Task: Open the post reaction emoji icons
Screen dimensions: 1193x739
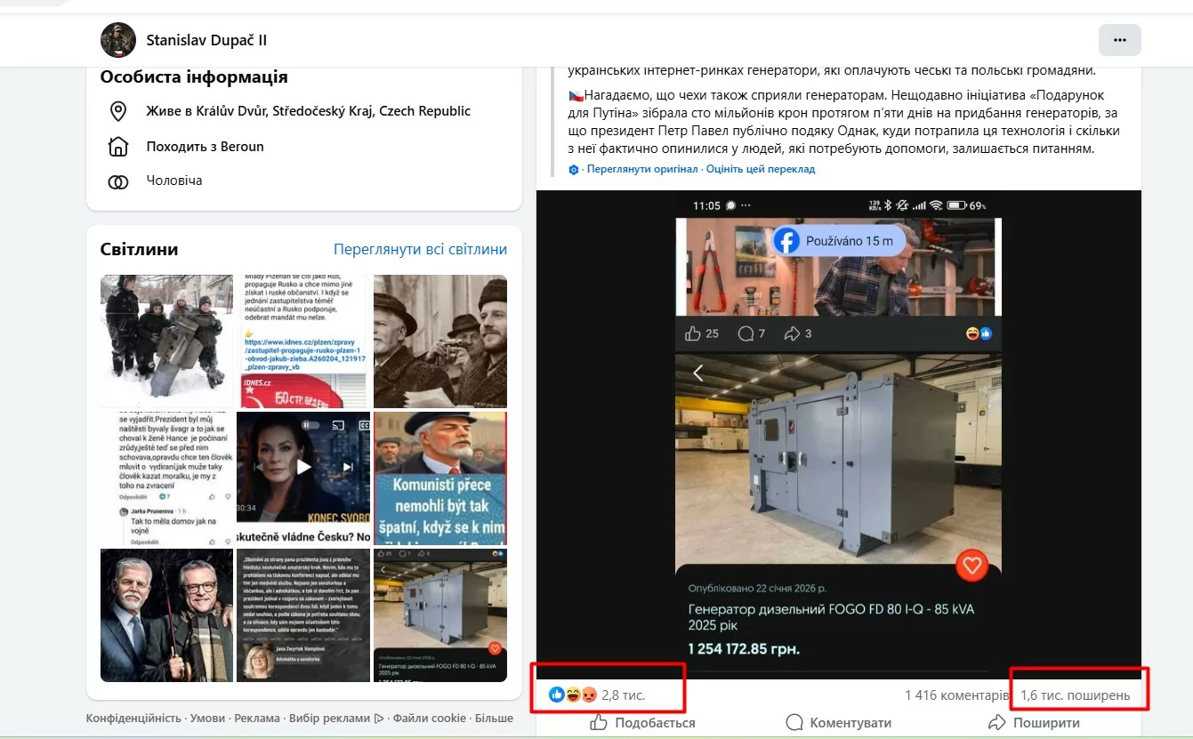Action: tap(572, 695)
